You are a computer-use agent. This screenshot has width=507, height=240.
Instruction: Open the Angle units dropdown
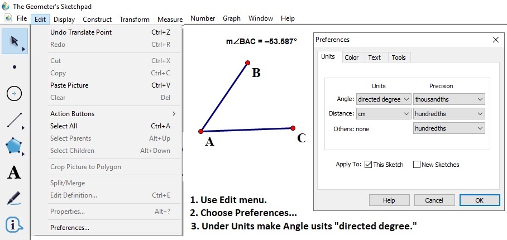tap(384, 99)
